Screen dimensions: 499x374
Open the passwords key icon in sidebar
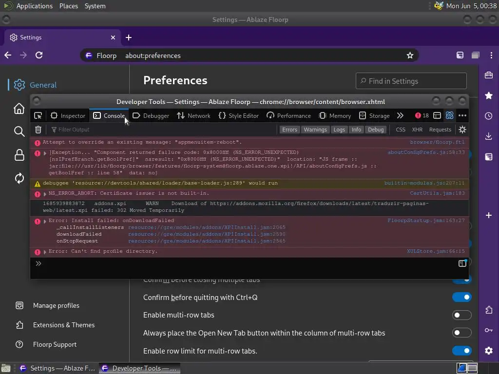click(489, 331)
